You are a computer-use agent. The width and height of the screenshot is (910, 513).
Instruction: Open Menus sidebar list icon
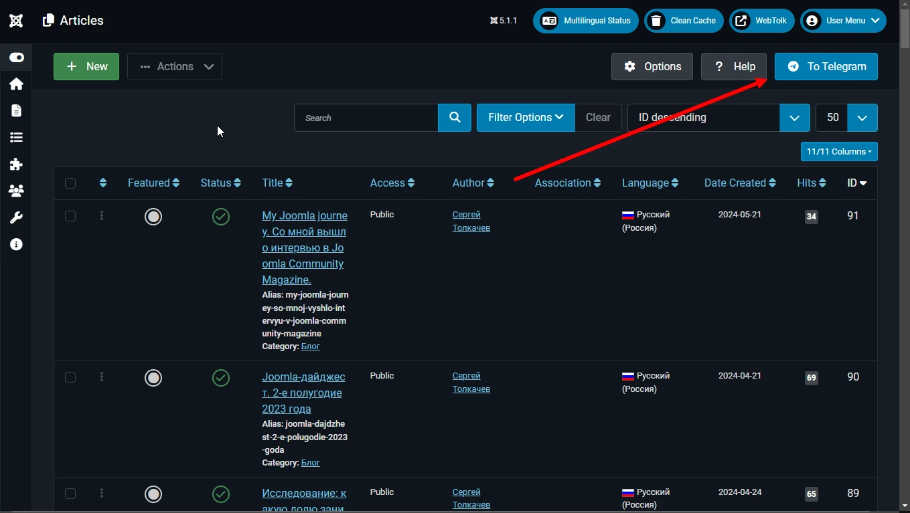[x=16, y=137]
